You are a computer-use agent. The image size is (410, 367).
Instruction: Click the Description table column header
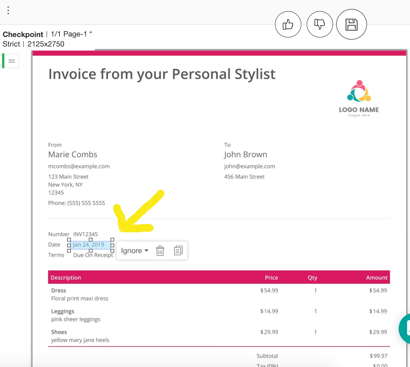66,277
